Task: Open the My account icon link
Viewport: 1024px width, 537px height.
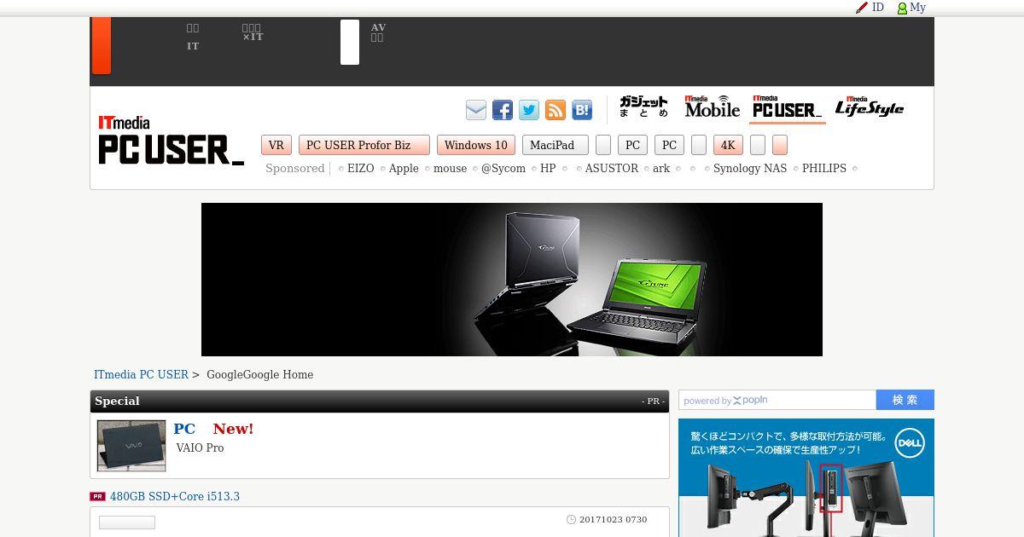Action: point(911,8)
